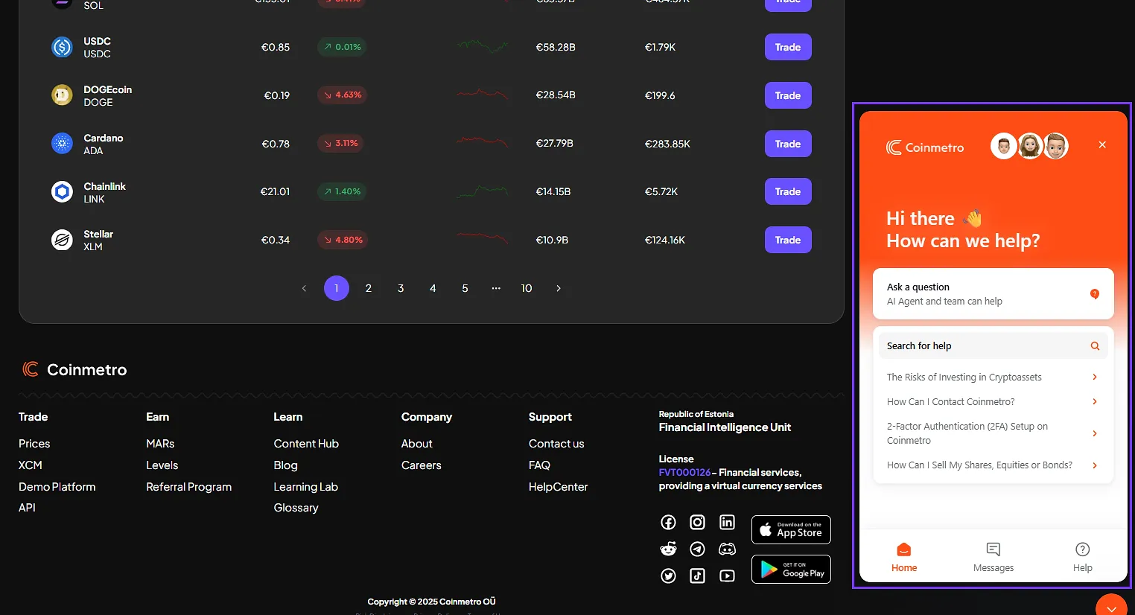
Task: Go to next page arrow
Action: point(559,288)
